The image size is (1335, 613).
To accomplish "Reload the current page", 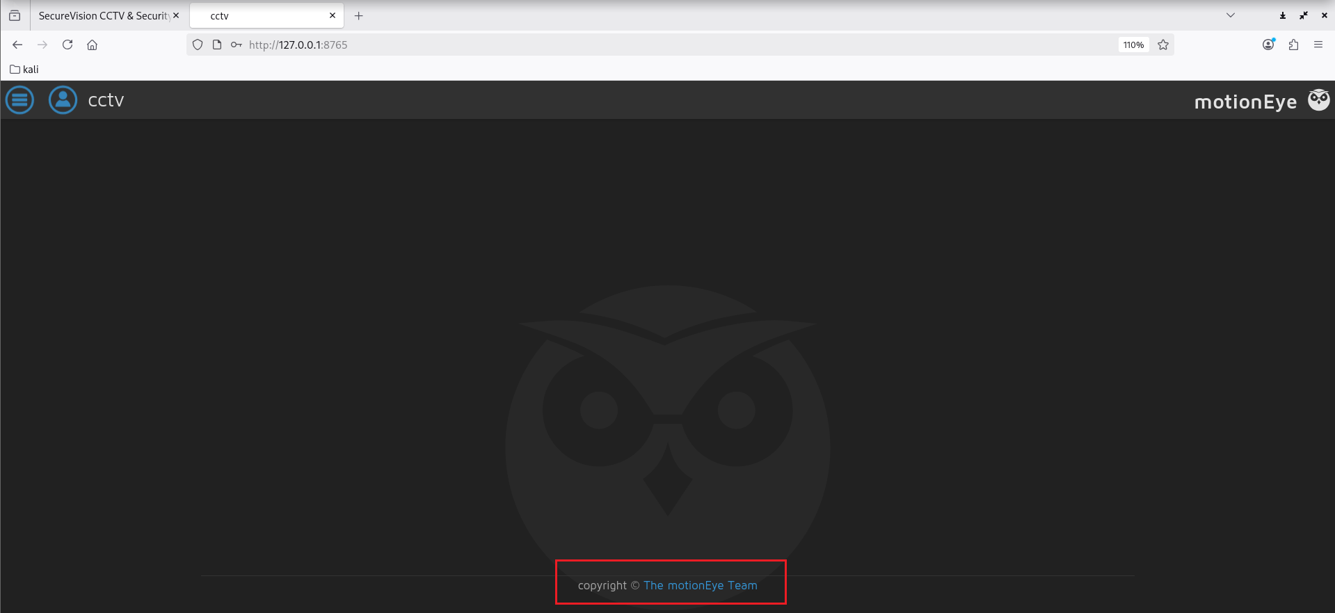I will point(67,45).
